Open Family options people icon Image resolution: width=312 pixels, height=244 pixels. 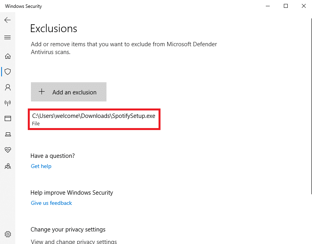tap(8, 166)
